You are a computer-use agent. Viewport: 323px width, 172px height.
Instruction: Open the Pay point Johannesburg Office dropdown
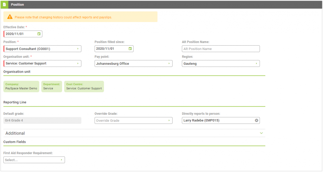[133, 64]
